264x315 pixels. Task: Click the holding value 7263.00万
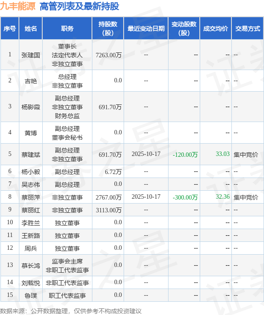pyautogui.click(x=109, y=55)
